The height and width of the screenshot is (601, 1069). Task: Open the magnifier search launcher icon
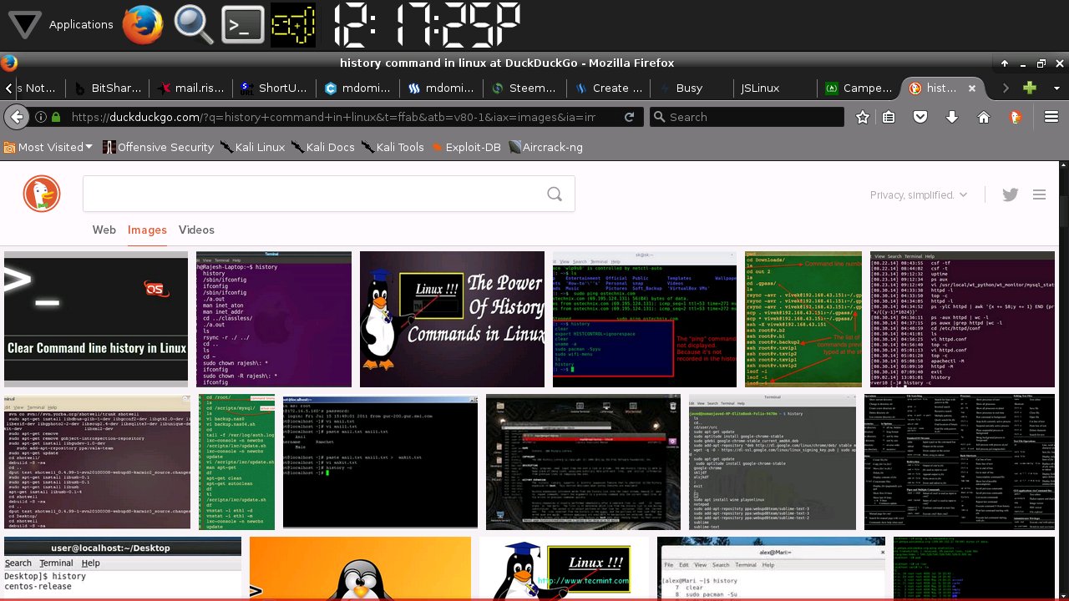tap(193, 24)
